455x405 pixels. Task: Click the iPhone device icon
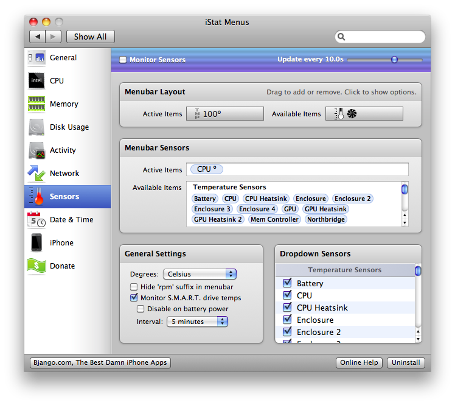coord(36,242)
